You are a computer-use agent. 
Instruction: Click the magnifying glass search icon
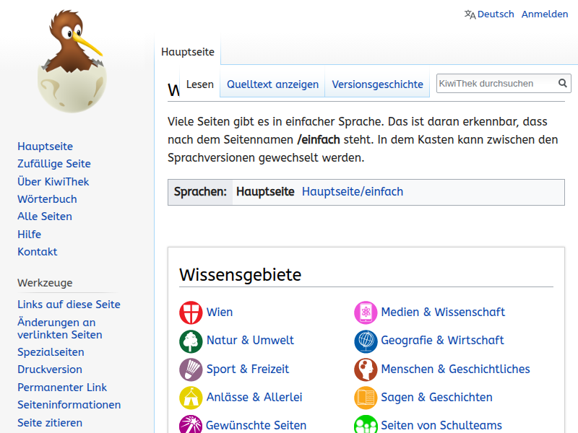click(563, 84)
